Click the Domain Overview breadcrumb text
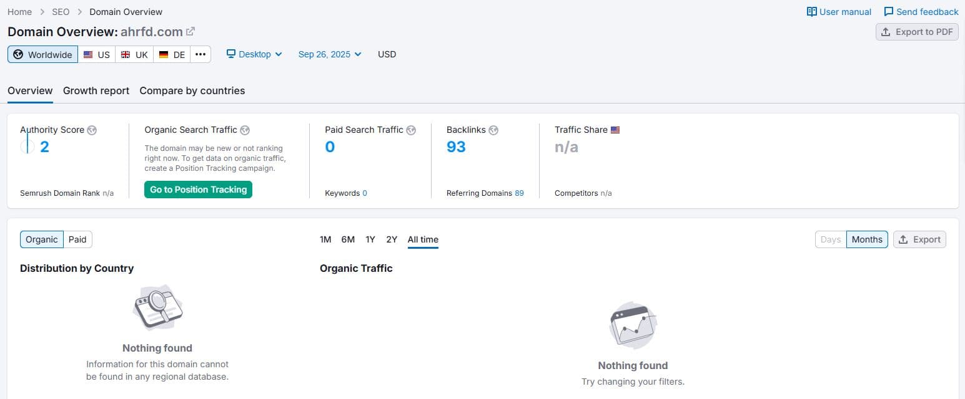This screenshot has height=399, width=965. (x=126, y=12)
